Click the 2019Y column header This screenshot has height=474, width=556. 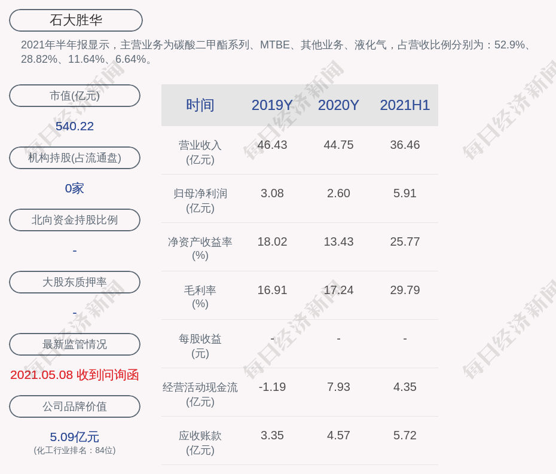tap(273, 105)
